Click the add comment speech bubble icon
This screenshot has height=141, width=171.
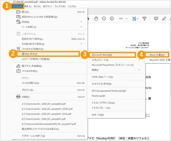(x=156, y=19)
